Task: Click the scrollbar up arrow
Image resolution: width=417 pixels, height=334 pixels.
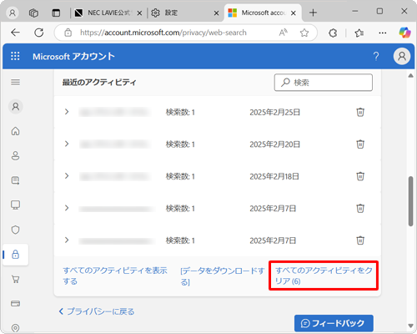Action: pyautogui.click(x=410, y=76)
